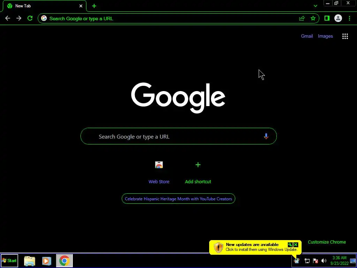This screenshot has height=268, width=357.
Task: Click the New updates are available balloon
Action: (255, 247)
